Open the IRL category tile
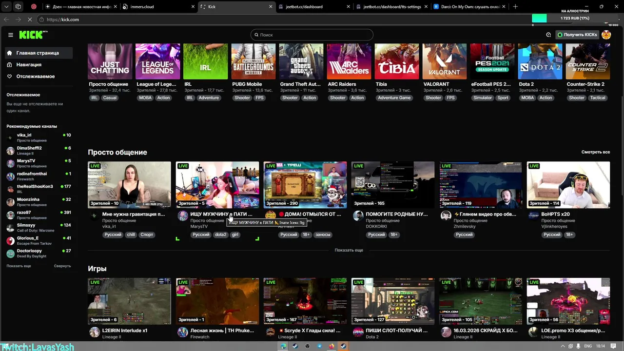The height and width of the screenshot is (351, 624). [205, 61]
